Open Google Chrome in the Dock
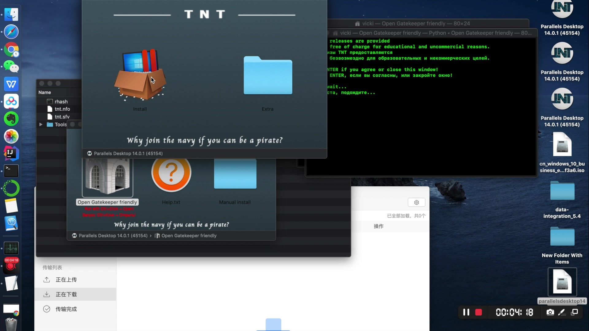The image size is (589, 331). point(11,49)
